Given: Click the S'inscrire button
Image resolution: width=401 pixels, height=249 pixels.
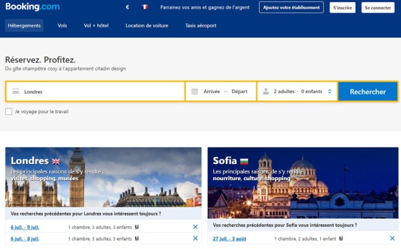Looking at the screenshot, I should pos(342,7).
